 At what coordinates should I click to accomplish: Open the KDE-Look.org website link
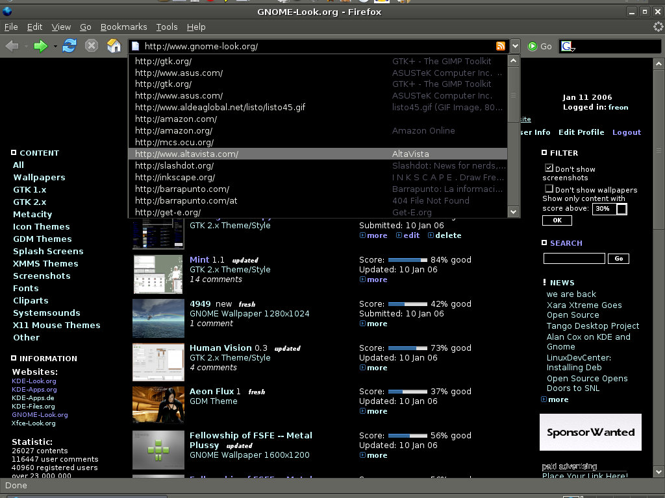coord(34,381)
